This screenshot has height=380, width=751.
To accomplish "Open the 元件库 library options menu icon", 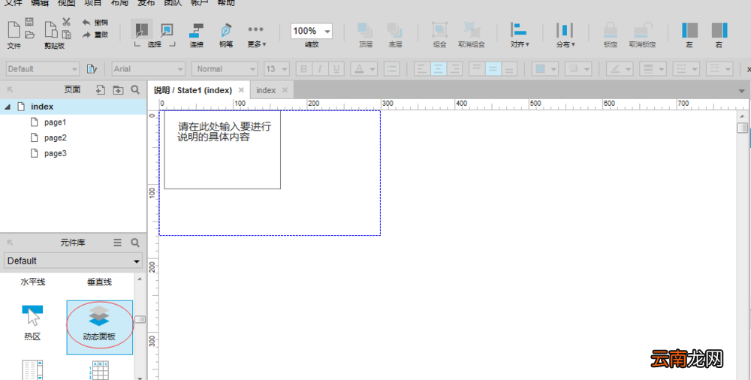I will pyautogui.click(x=117, y=243).
